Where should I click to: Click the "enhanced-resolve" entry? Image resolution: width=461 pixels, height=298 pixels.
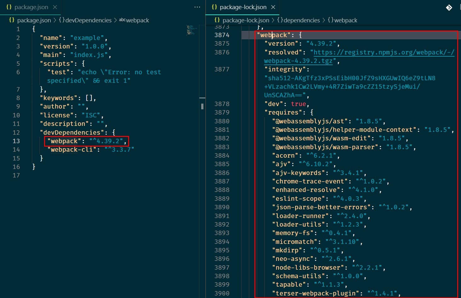(327, 190)
